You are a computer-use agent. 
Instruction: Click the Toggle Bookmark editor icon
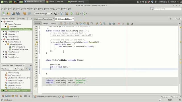(x=104, y=24)
